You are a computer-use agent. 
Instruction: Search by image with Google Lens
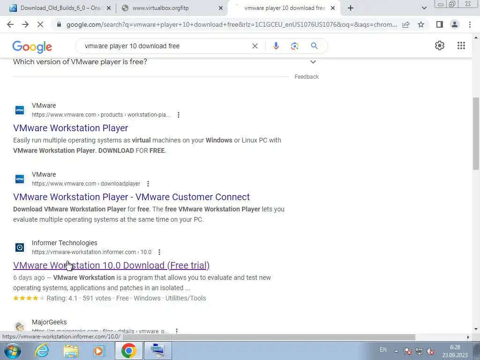click(294, 46)
